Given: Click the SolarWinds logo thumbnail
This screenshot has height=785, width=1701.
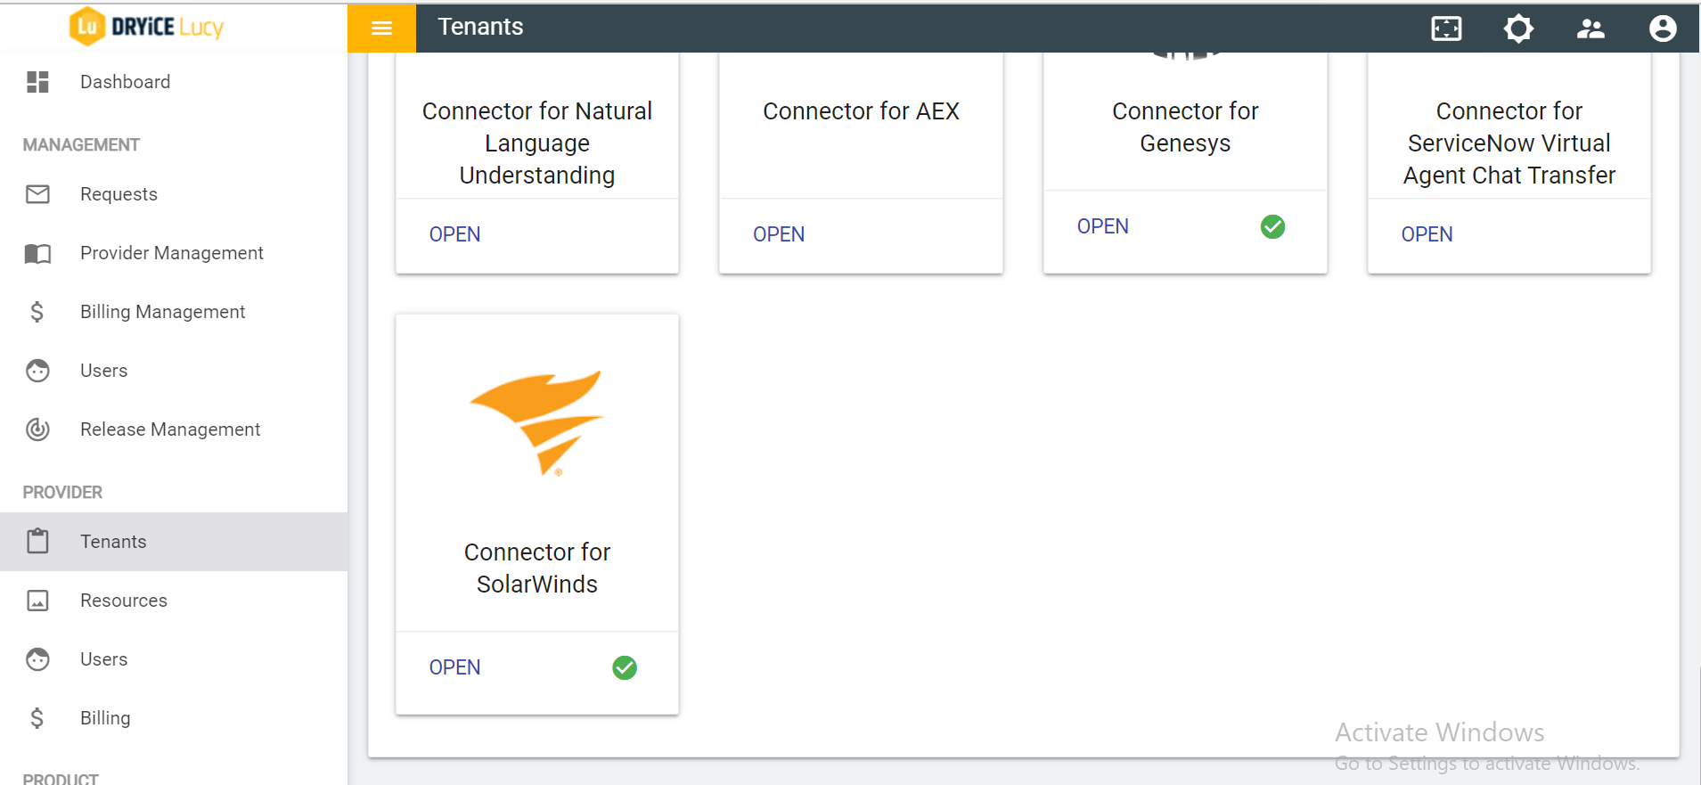Looking at the screenshot, I should point(537,422).
